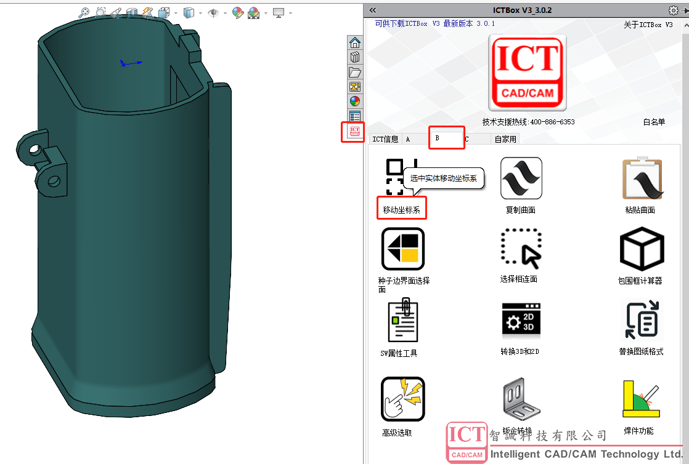Open the 替换图纸格式 replace sheet format tool
This screenshot has height=464, width=689.
click(642, 320)
